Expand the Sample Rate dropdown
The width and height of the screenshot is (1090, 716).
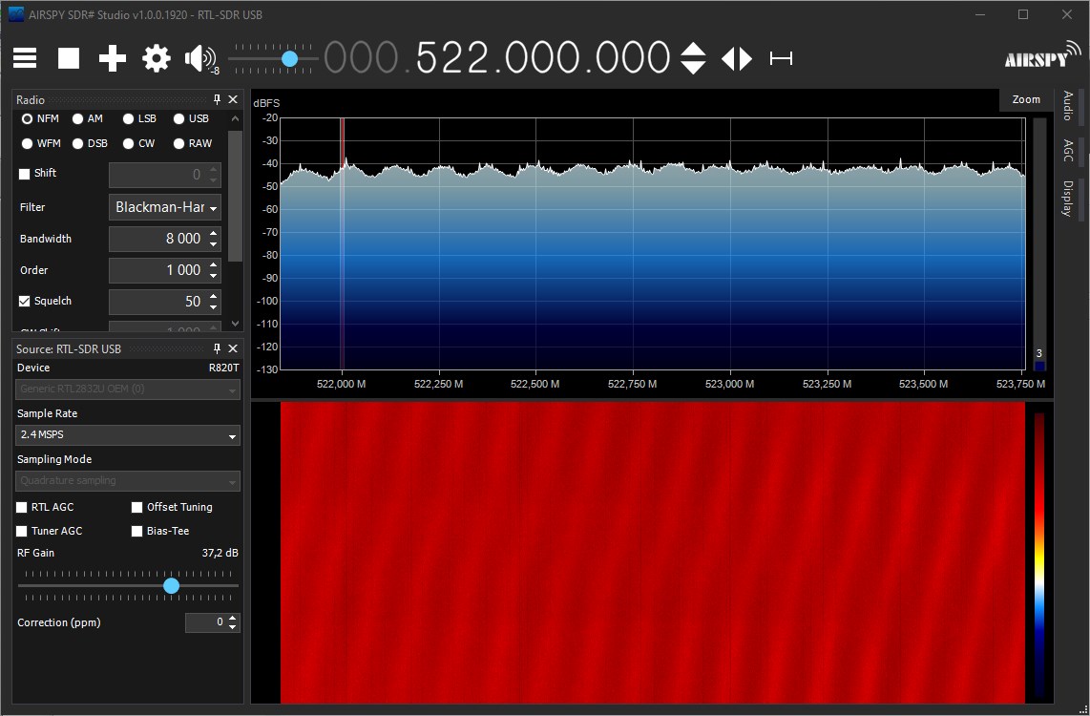pos(128,435)
